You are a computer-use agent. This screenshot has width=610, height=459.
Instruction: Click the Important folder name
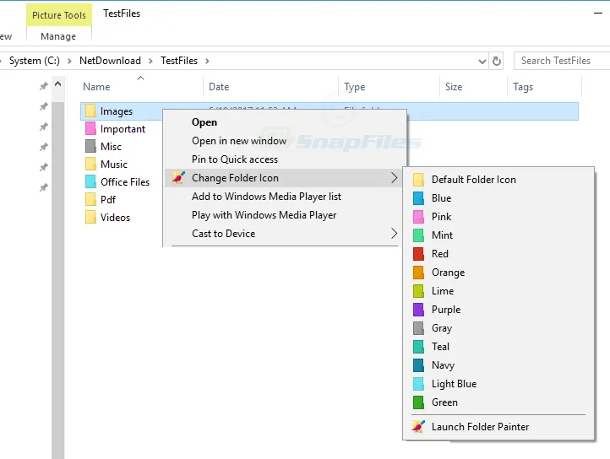(x=123, y=129)
